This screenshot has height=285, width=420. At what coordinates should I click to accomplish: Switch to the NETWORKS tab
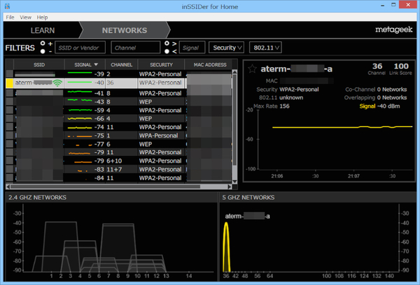pyautogui.click(x=124, y=31)
